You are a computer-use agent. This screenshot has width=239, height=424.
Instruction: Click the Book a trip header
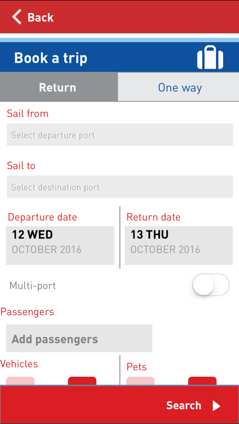click(x=50, y=57)
